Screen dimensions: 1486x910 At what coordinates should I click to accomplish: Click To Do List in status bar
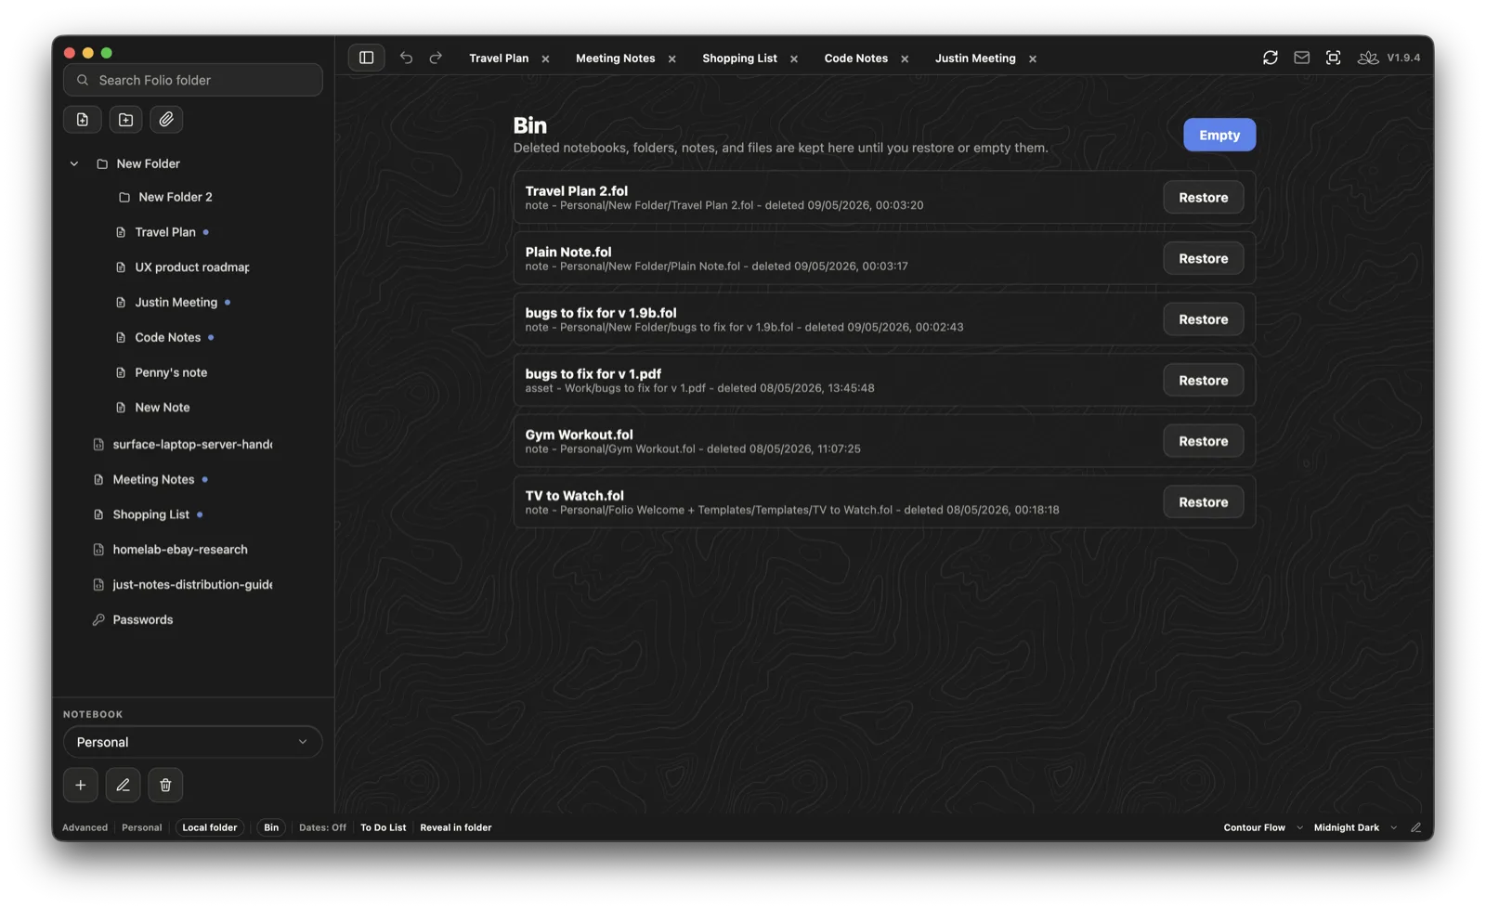point(383,827)
